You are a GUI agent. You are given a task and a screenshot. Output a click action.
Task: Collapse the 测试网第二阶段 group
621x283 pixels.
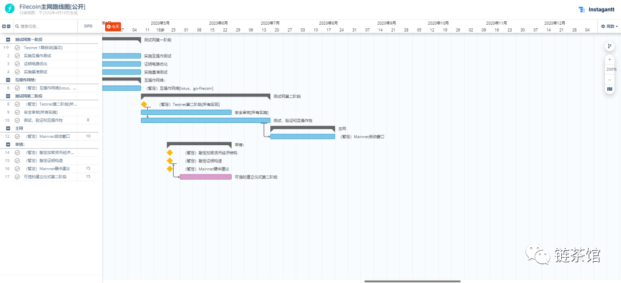coord(8,96)
